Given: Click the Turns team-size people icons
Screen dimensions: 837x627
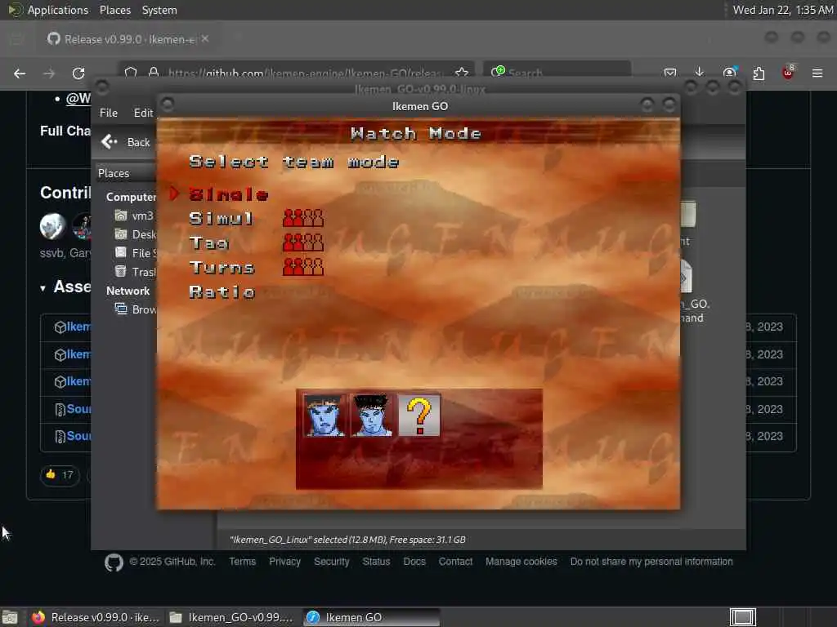Looking at the screenshot, I should (x=303, y=267).
